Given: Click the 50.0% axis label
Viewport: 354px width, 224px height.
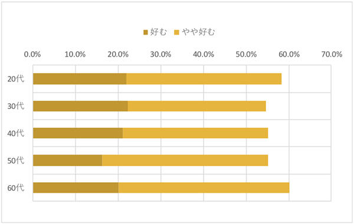Looking at the screenshot, I should (246, 54).
